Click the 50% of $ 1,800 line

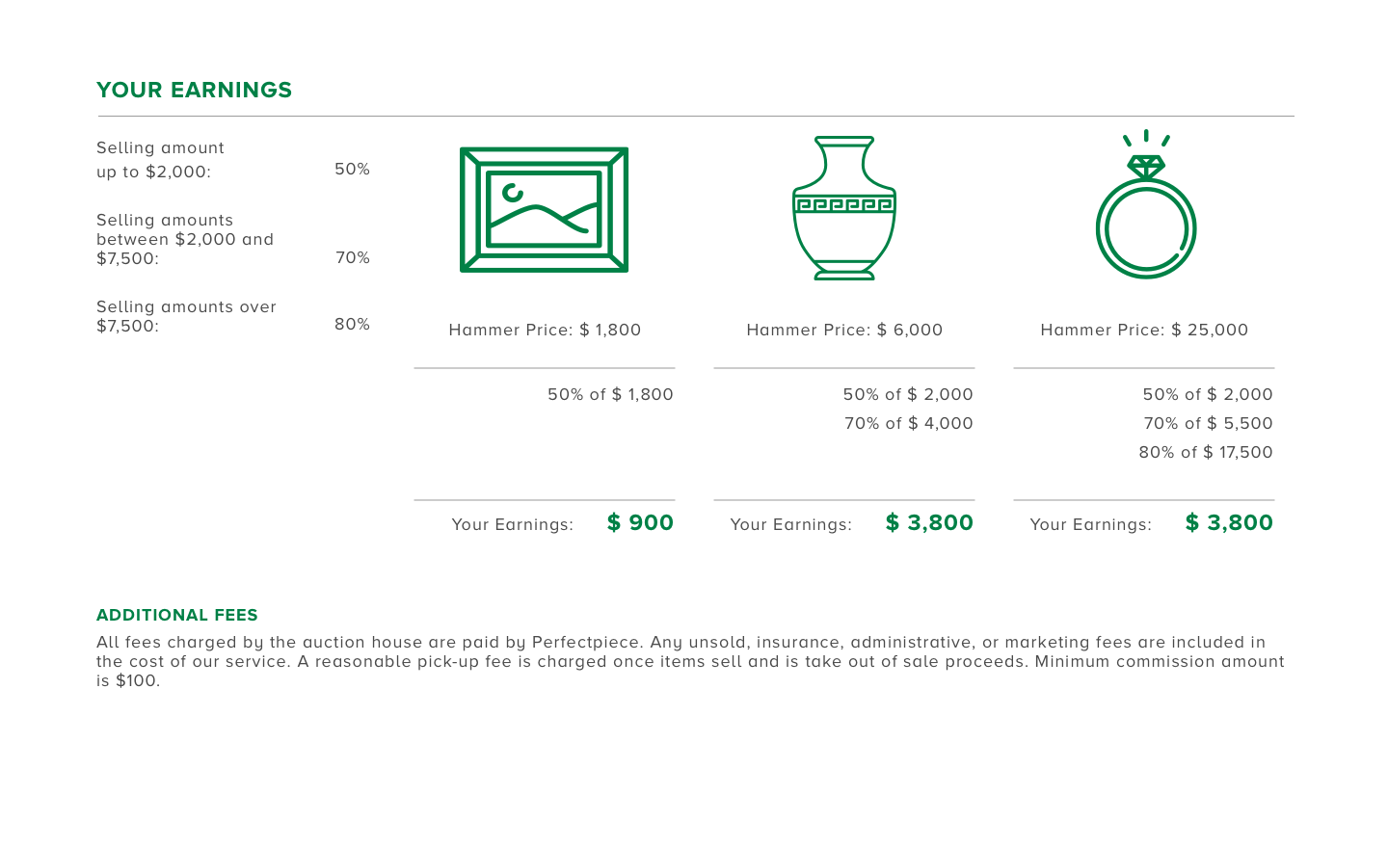click(610, 394)
